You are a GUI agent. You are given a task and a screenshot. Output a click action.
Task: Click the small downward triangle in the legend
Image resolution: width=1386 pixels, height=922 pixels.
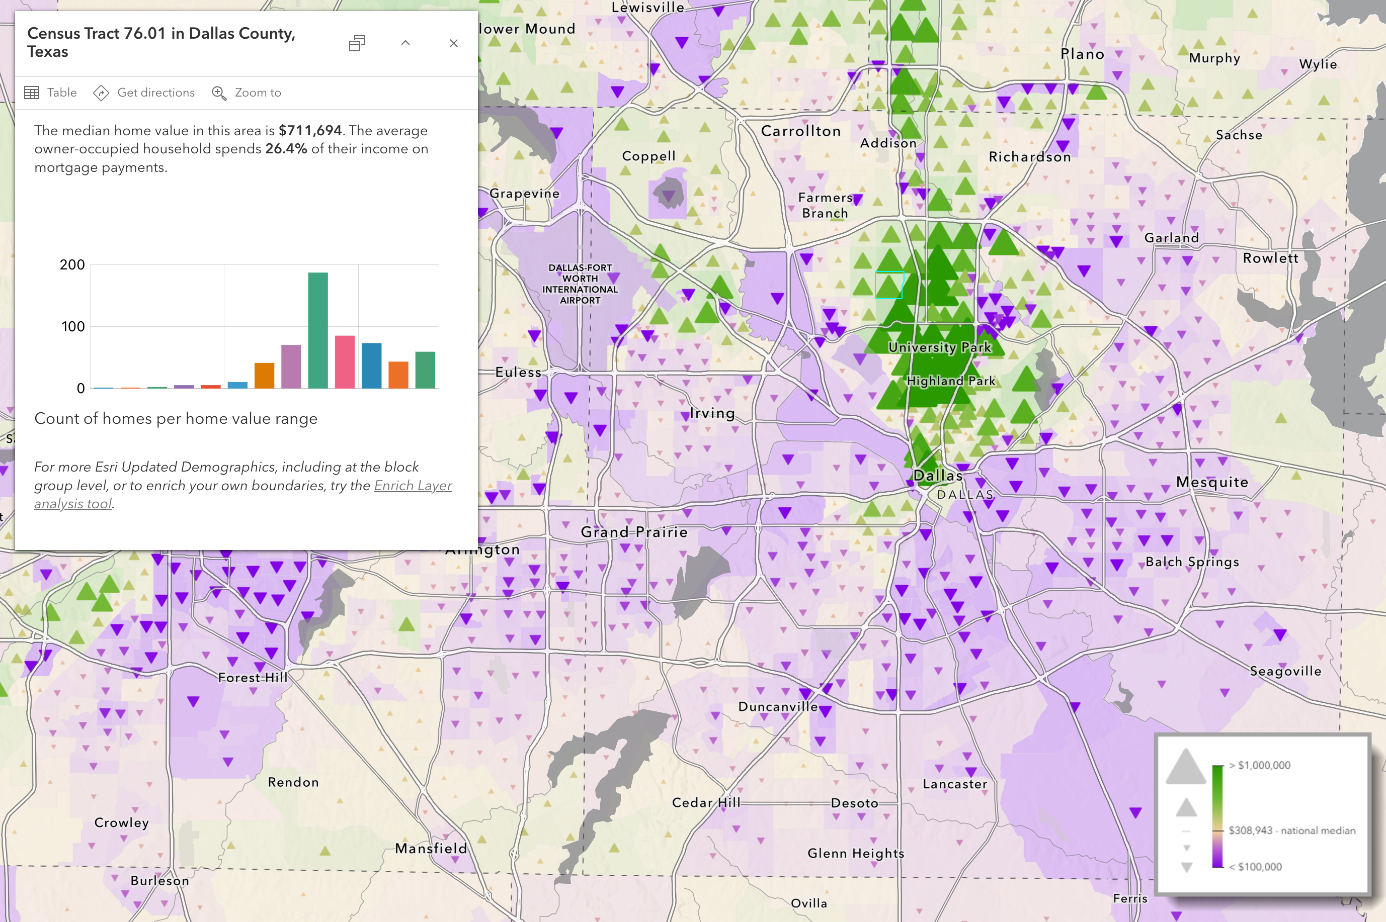1187,848
